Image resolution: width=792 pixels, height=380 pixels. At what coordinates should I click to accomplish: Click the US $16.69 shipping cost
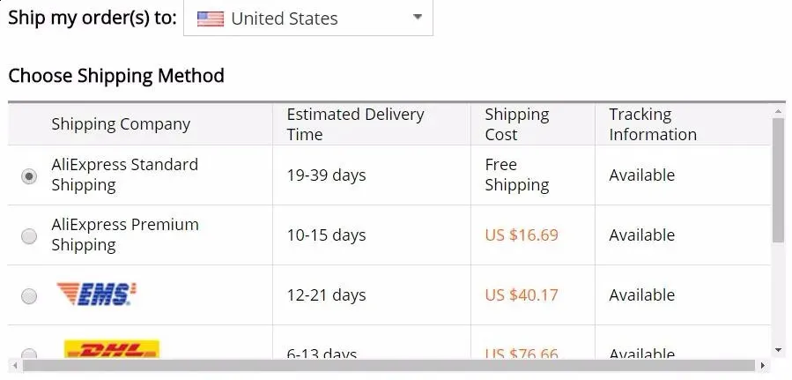click(x=522, y=235)
